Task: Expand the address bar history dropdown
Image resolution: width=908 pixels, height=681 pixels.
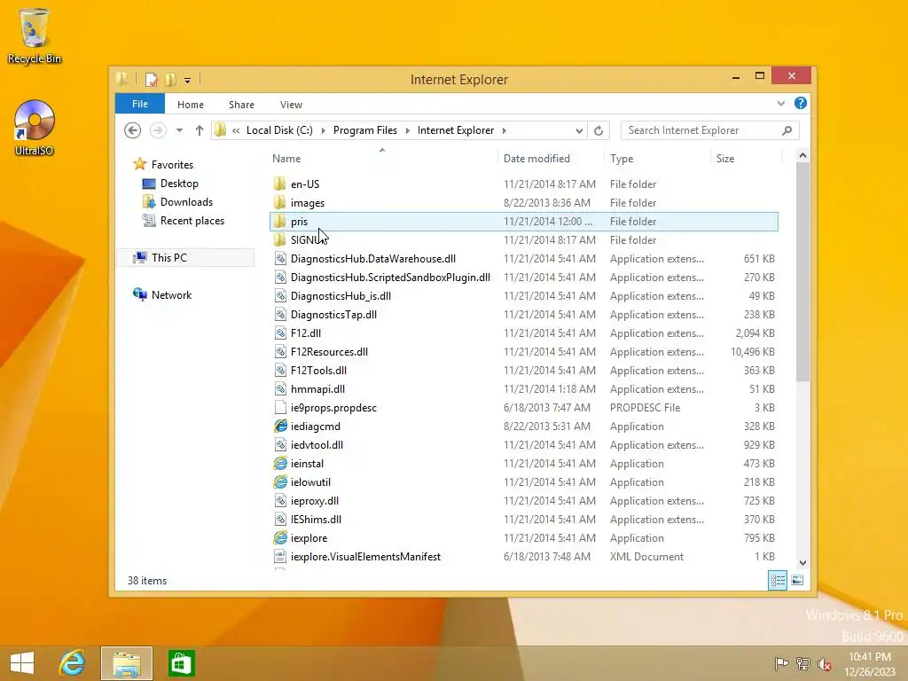Action: coord(578,130)
